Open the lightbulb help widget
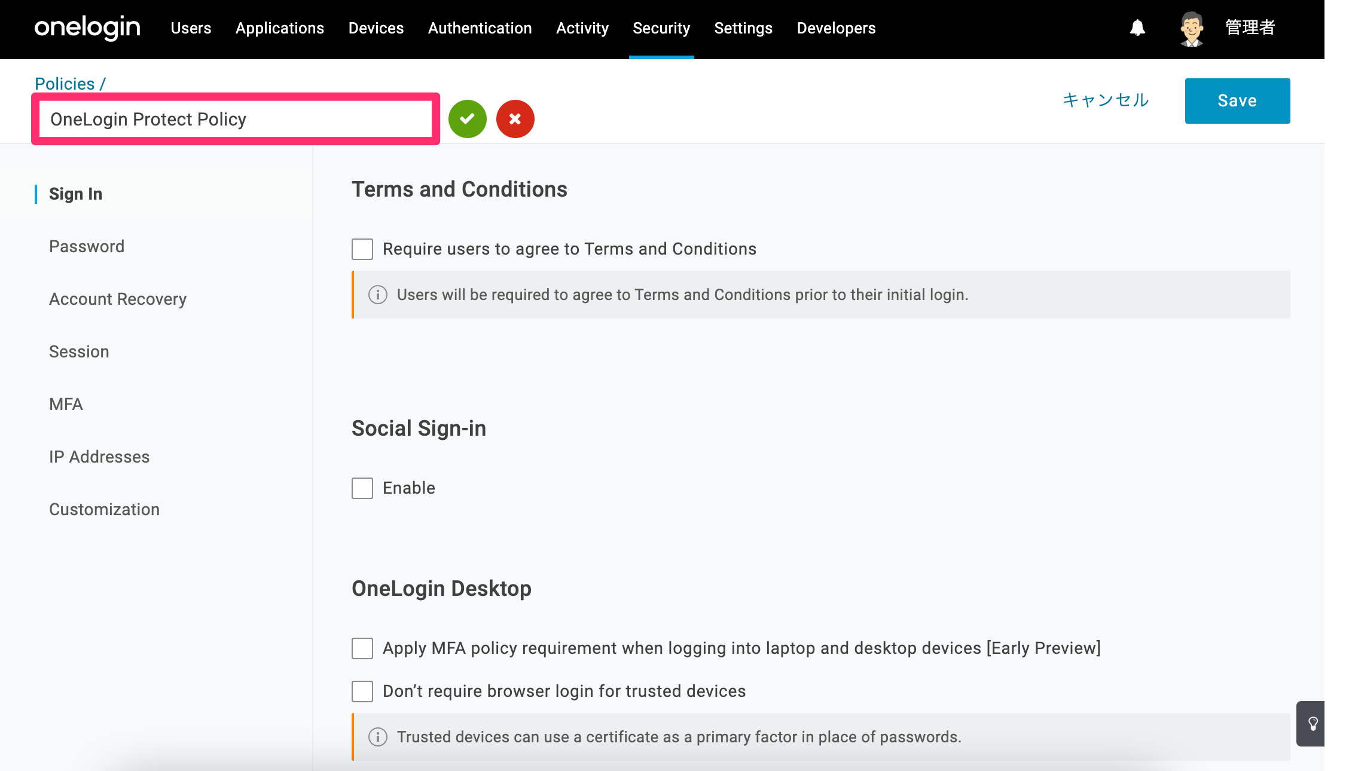The width and height of the screenshot is (1349, 771). (1311, 724)
